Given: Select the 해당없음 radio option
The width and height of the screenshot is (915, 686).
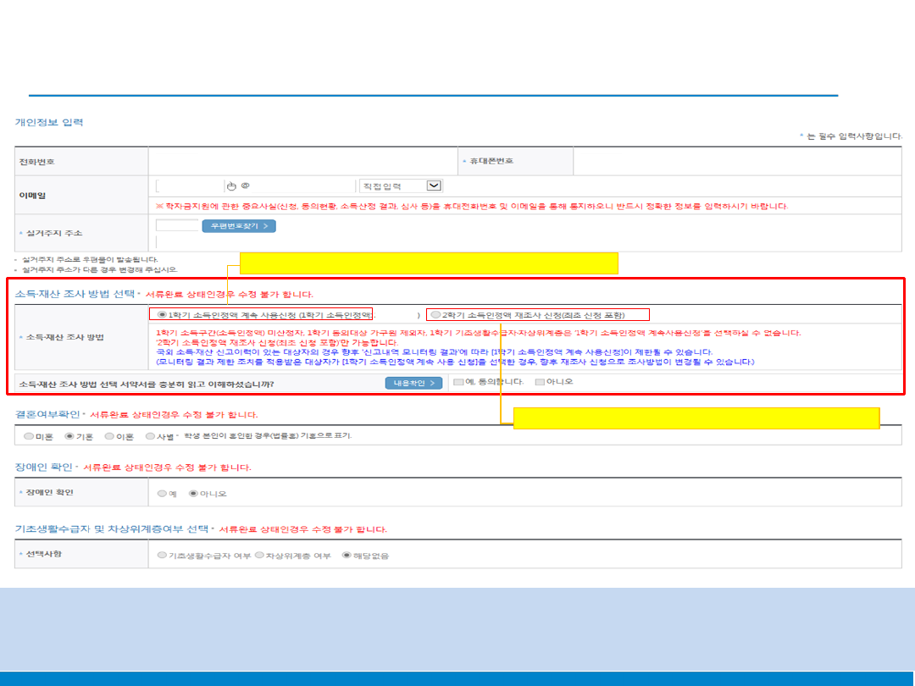Looking at the screenshot, I should pos(347,556).
